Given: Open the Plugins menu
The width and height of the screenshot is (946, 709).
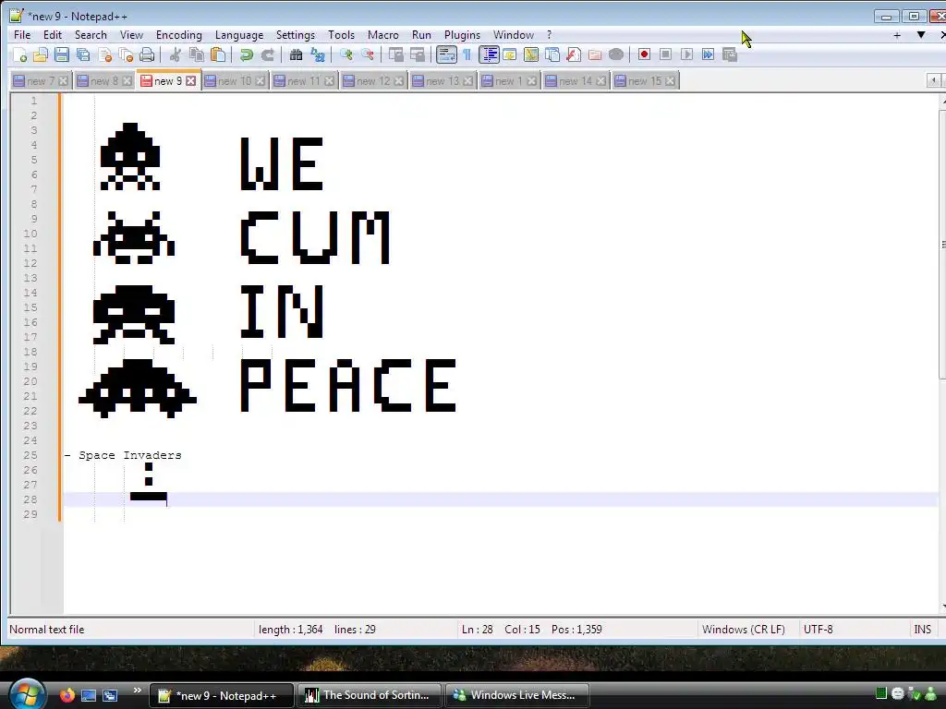Looking at the screenshot, I should pos(462,35).
